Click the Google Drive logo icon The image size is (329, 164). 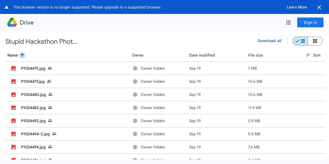pos(12,22)
